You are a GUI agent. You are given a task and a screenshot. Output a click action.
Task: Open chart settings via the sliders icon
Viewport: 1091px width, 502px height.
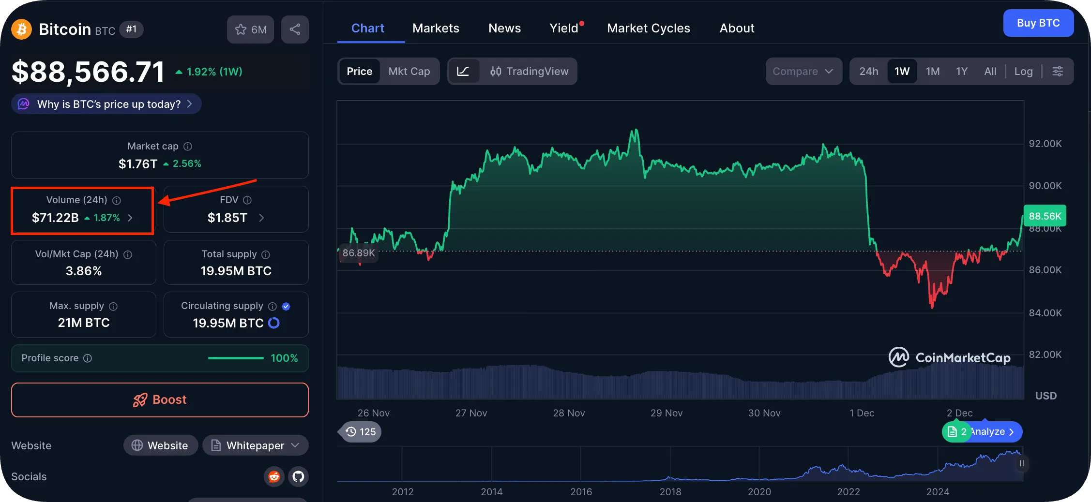pos(1058,71)
